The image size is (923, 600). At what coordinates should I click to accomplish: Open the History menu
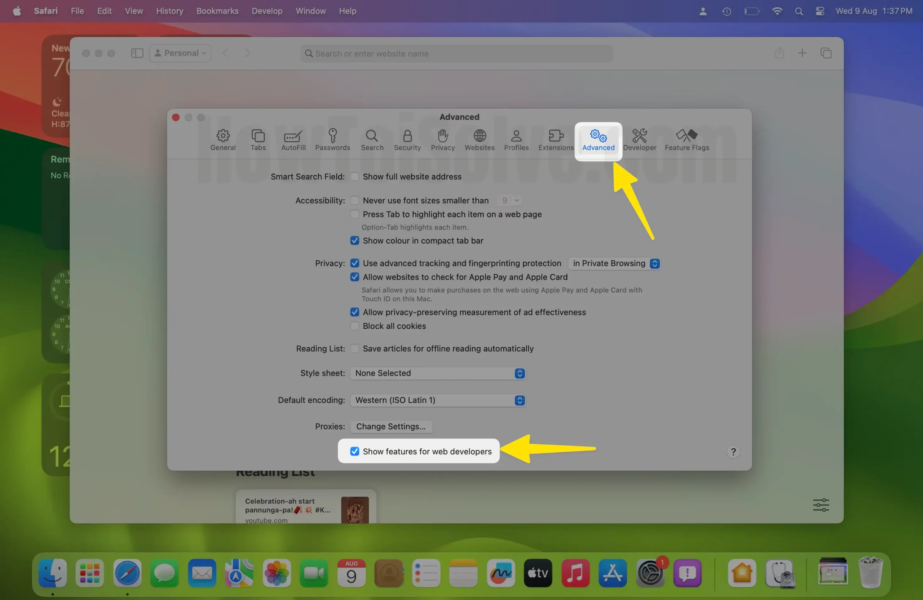point(169,11)
